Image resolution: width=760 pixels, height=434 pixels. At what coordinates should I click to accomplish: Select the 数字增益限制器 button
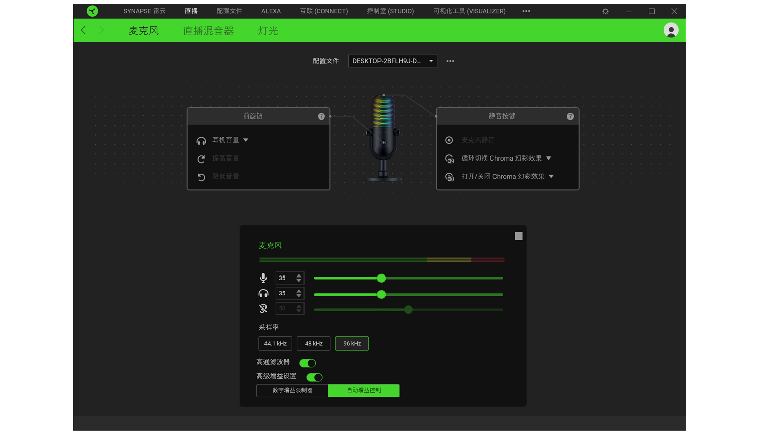(x=292, y=390)
